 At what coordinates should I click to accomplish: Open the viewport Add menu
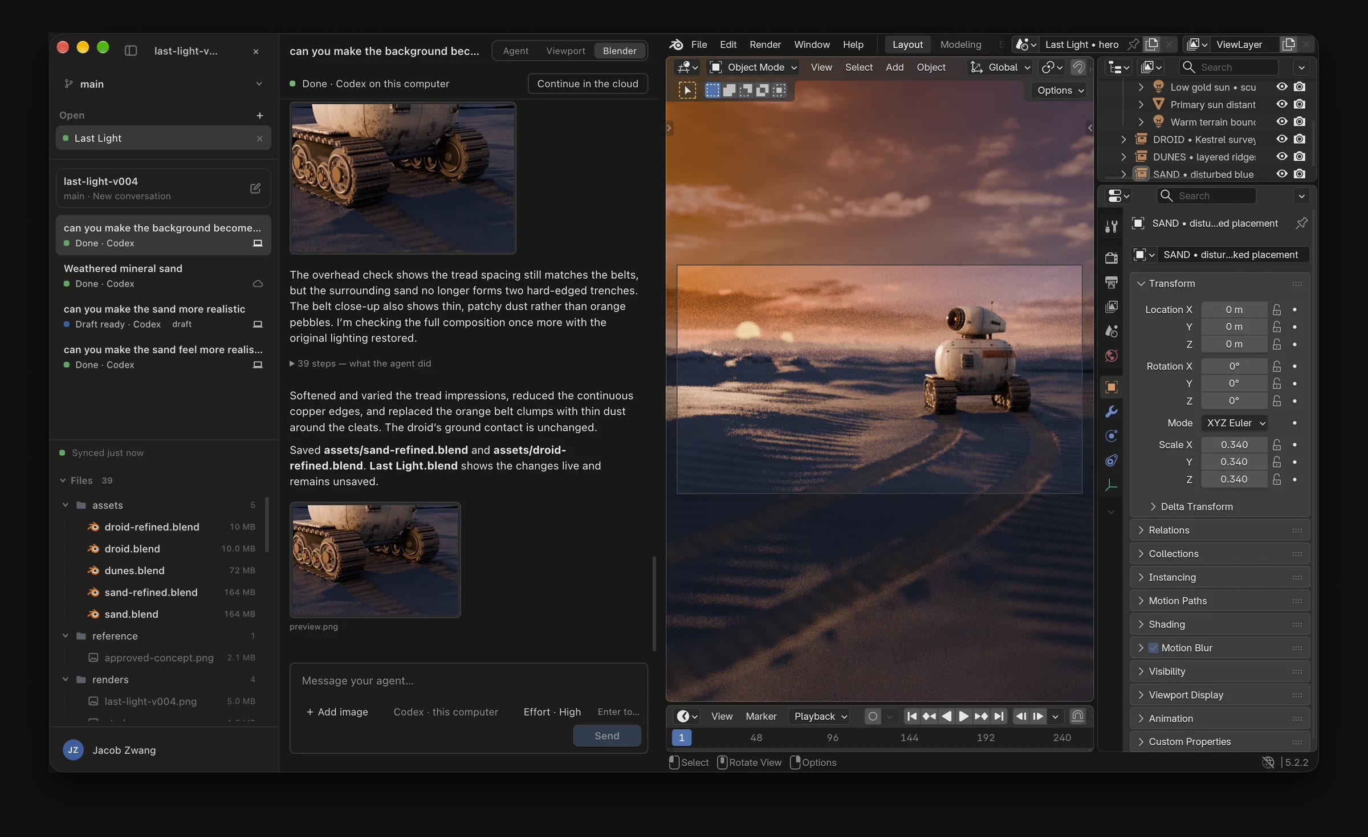[894, 67]
